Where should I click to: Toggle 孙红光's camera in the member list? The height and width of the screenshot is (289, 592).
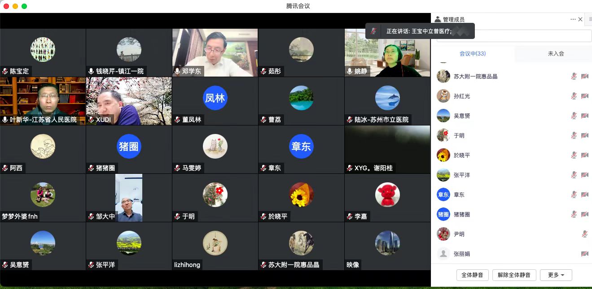point(584,96)
